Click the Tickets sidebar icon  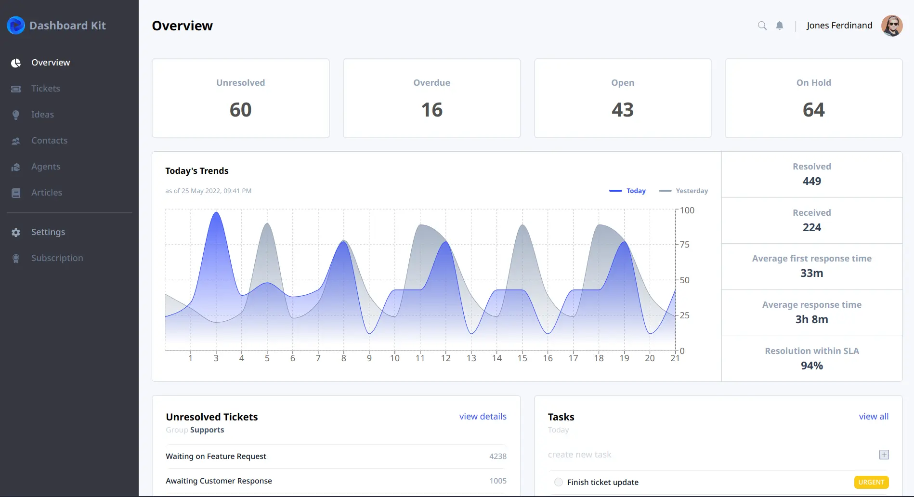pos(16,89)
